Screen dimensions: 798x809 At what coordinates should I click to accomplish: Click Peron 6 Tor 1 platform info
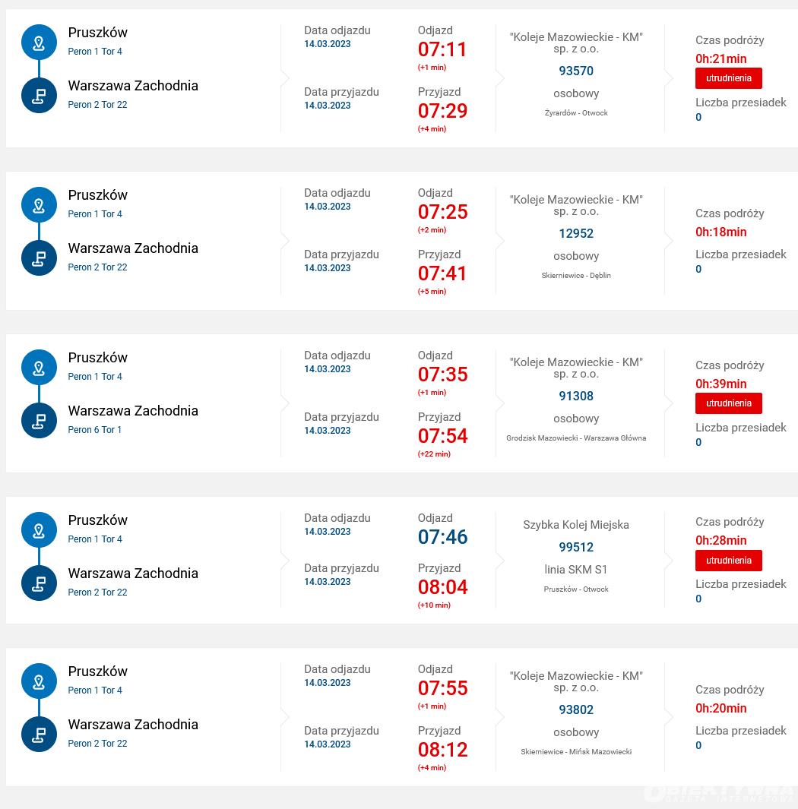95,430
